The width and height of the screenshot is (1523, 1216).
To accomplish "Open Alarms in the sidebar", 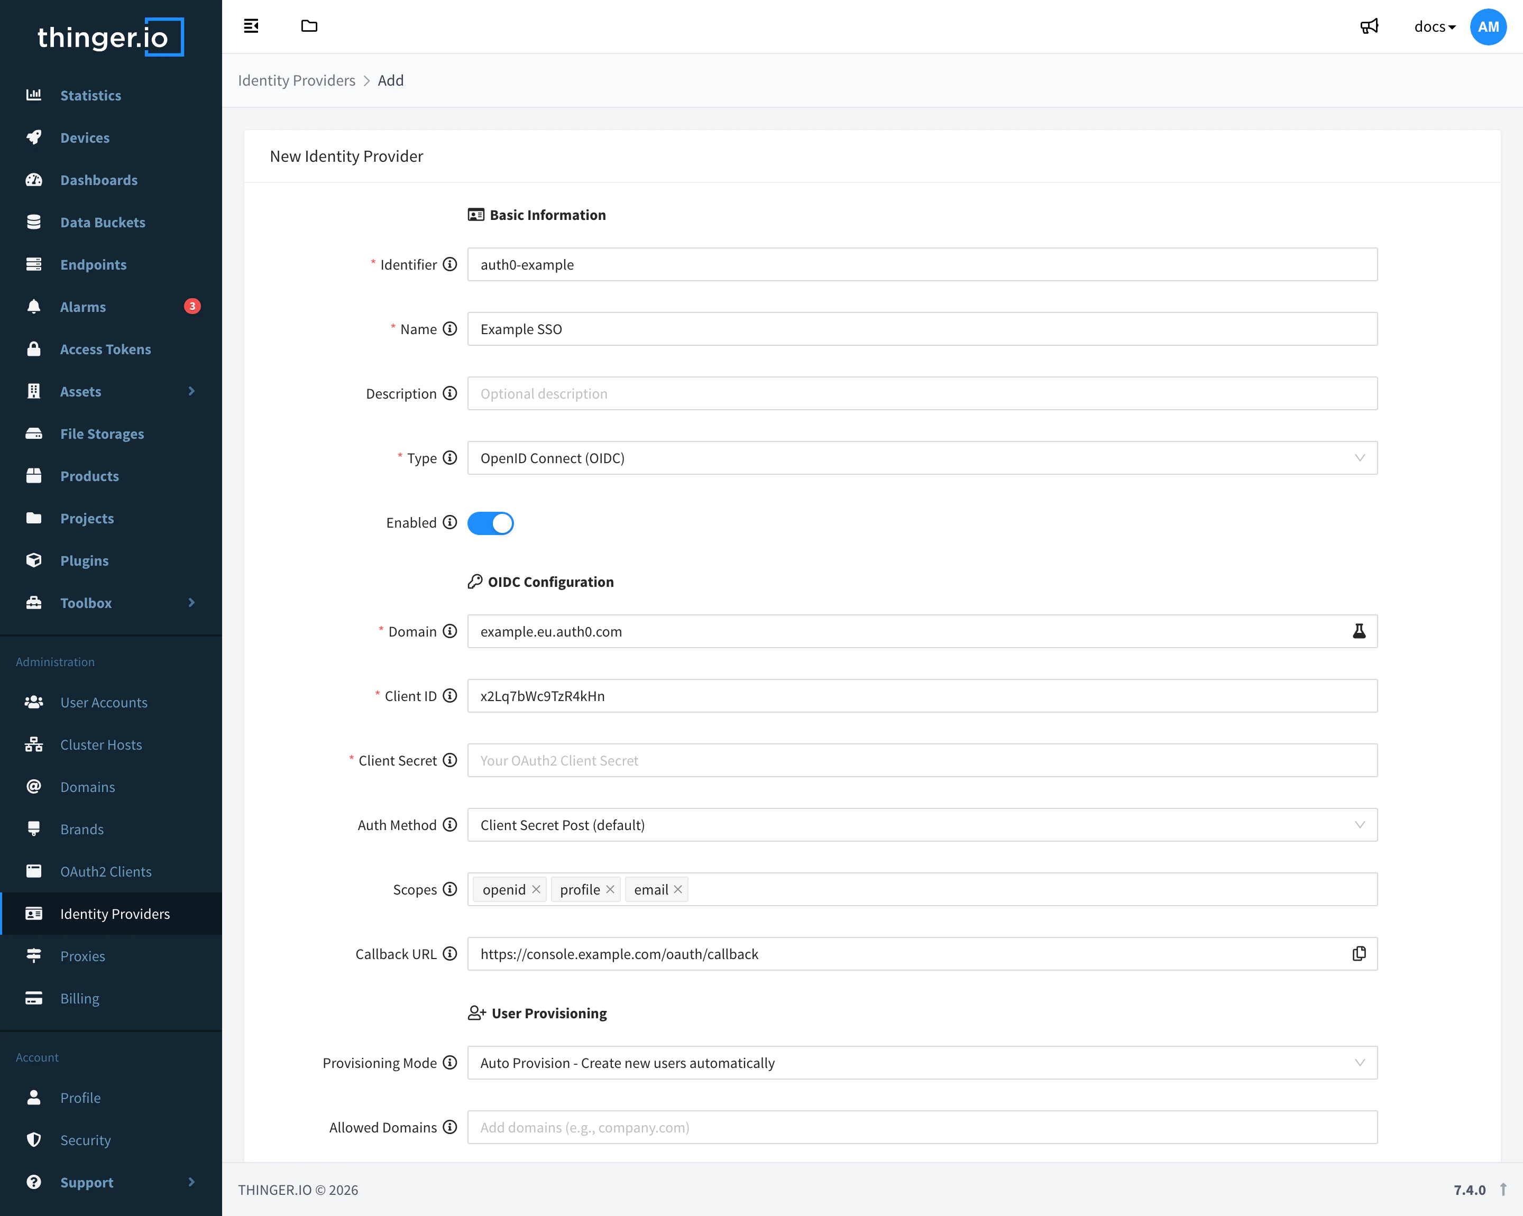I will (x=111, y=307).
